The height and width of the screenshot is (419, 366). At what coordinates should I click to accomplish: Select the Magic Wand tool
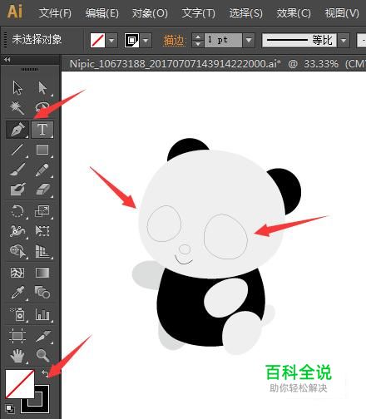(x=17, y=107)
